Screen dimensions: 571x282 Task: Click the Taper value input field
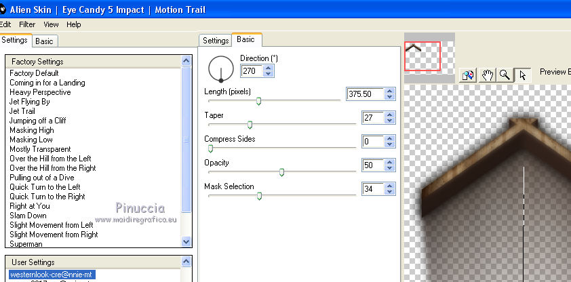(x=373, y=117)
